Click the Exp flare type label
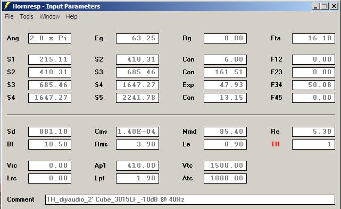Viewport: 341px width, 209px height. [188, 85]
